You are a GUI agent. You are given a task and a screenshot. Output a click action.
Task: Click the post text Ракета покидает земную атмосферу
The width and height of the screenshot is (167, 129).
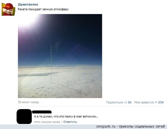(x=43, y=9)
